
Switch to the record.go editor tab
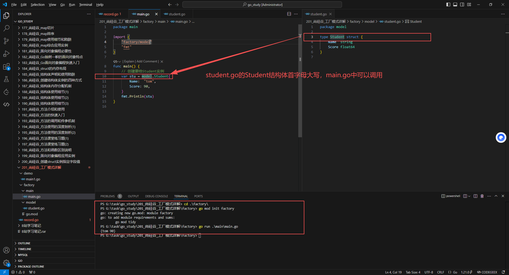click(112, 14)
